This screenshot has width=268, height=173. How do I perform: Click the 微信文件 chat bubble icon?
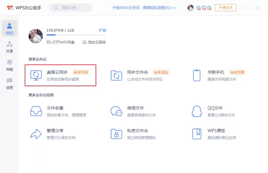tap(116, 111)
